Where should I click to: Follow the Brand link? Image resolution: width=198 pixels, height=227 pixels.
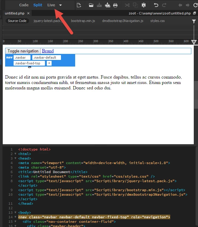pyautogui.click(x=48, y=51)
